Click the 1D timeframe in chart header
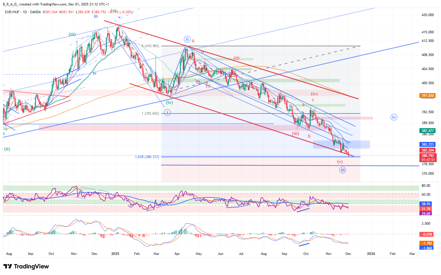Image resolution: width=441 pixels, height=275 pixels. click(x=25, y=12)
